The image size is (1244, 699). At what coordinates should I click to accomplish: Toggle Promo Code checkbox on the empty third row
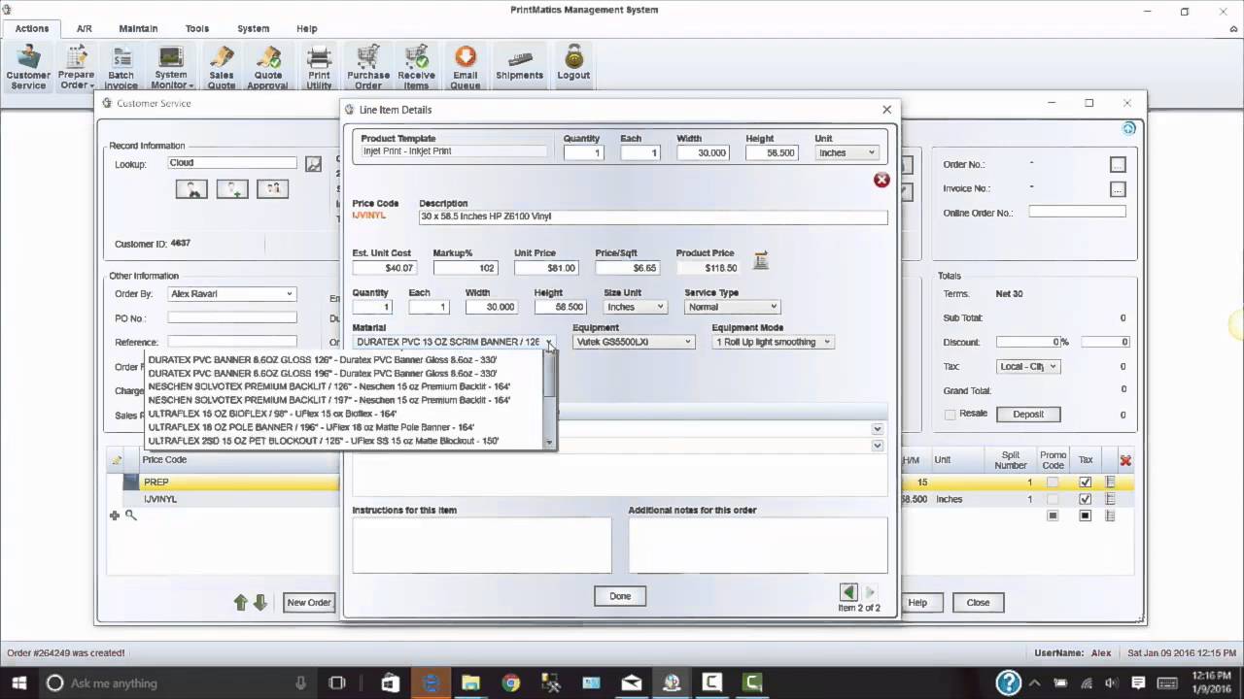[x=1053, y=516]
